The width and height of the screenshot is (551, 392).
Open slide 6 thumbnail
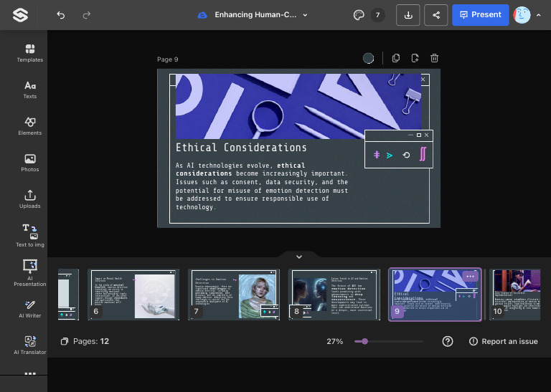click(133, 295)
